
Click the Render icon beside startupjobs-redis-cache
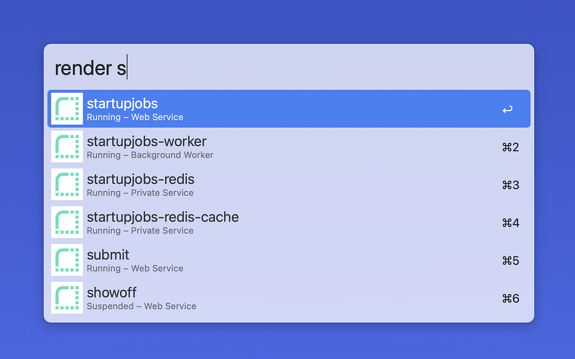(67, 223)
